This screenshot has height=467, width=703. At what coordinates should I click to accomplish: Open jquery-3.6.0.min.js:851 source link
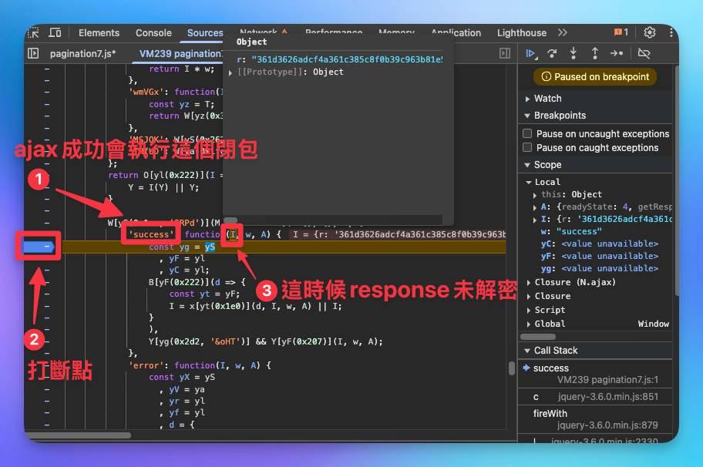[608, 397]
